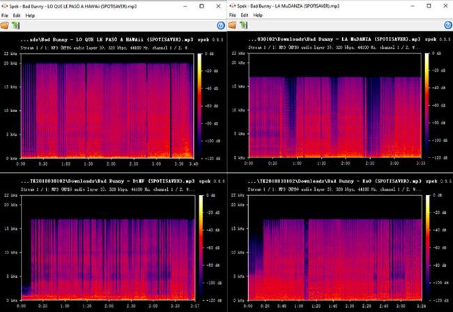Maximize the HAWAii Spek window

pyautogui.click(x=201, y=6)
